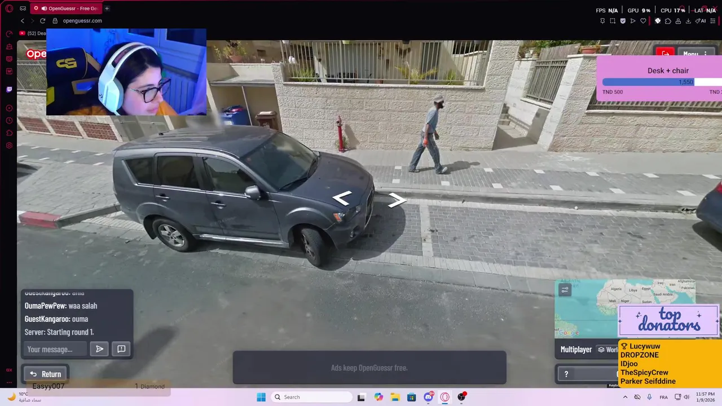722x406 pixels.
Task: Open OBS Studio from taskbar
Action: coord(461,397)
